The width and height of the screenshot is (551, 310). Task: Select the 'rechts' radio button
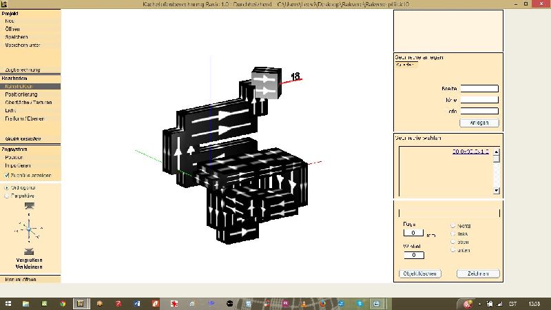point(453,225)
